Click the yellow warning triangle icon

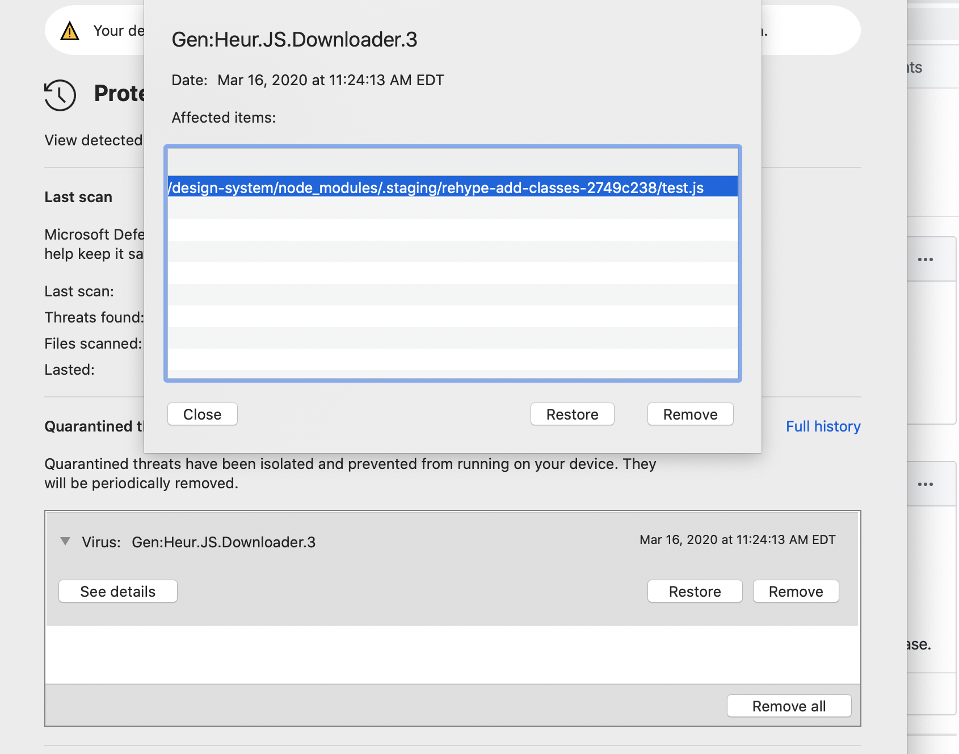pos(70,31)
